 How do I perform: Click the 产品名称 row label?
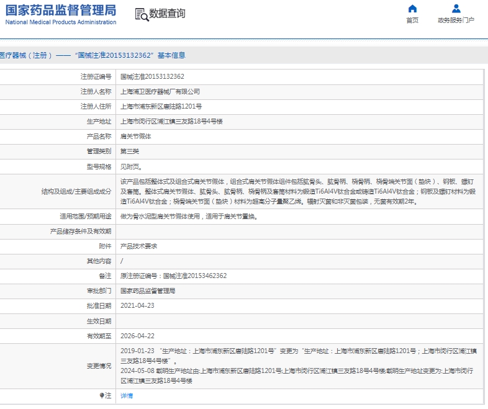pos(99,136)
